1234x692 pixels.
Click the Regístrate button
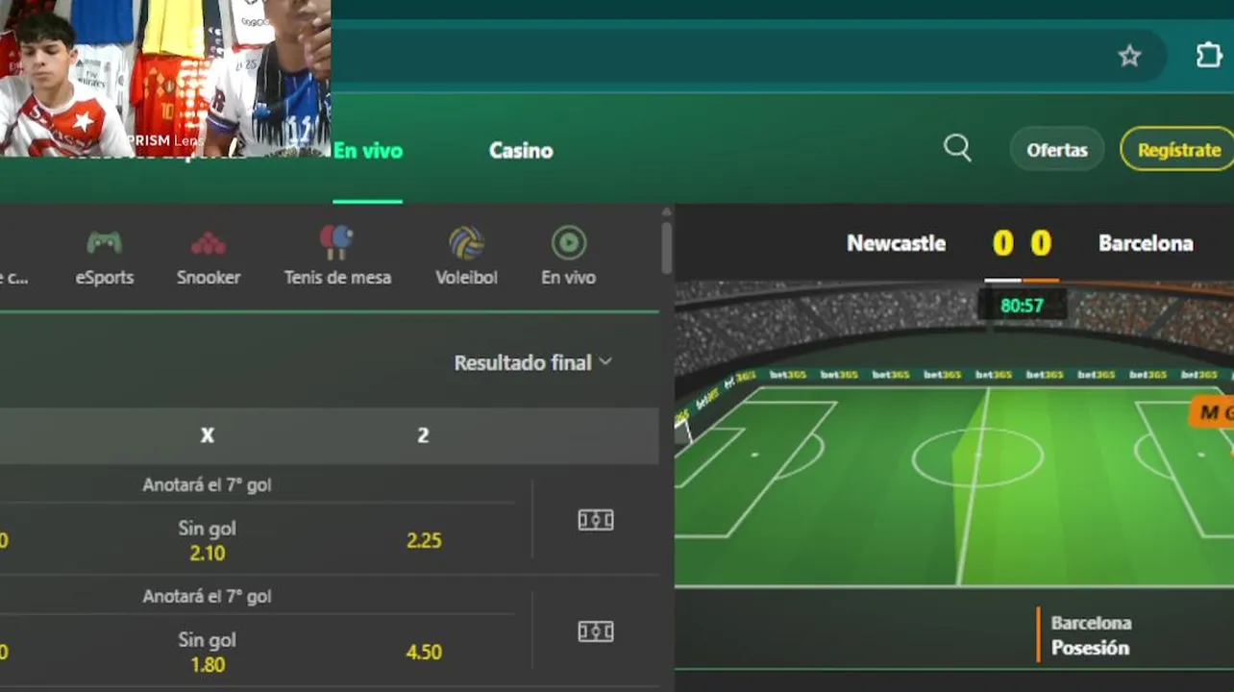(1178, 150)
